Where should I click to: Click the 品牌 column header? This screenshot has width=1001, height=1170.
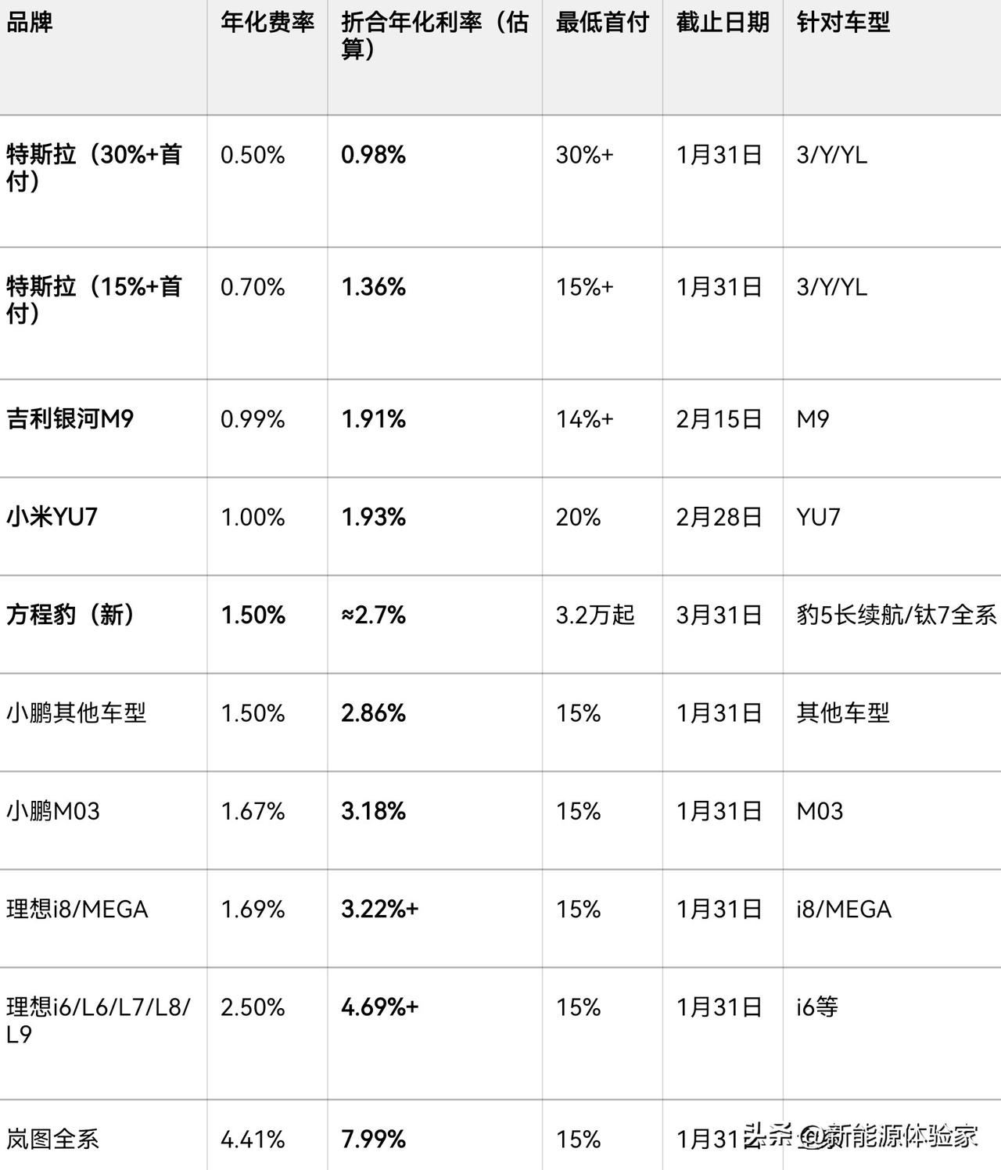[x=30, y=23]
